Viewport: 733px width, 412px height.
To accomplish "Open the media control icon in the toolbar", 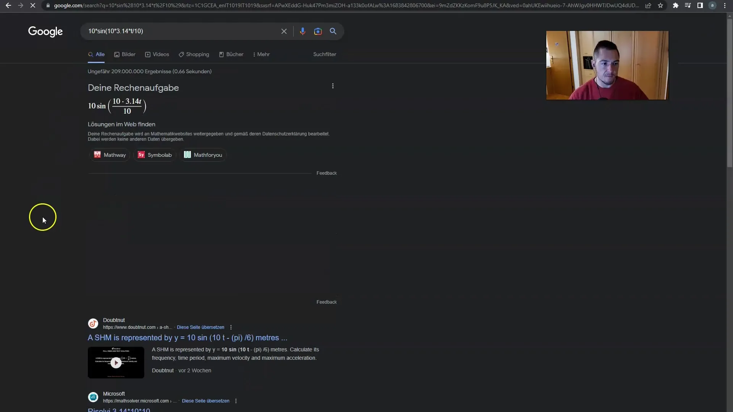I will point(688,5).
